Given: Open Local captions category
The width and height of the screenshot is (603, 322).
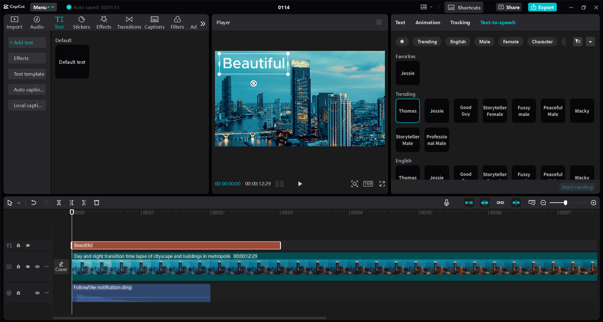Looking at the screenshot, I should pyautogui.click(x=27, y=105).
